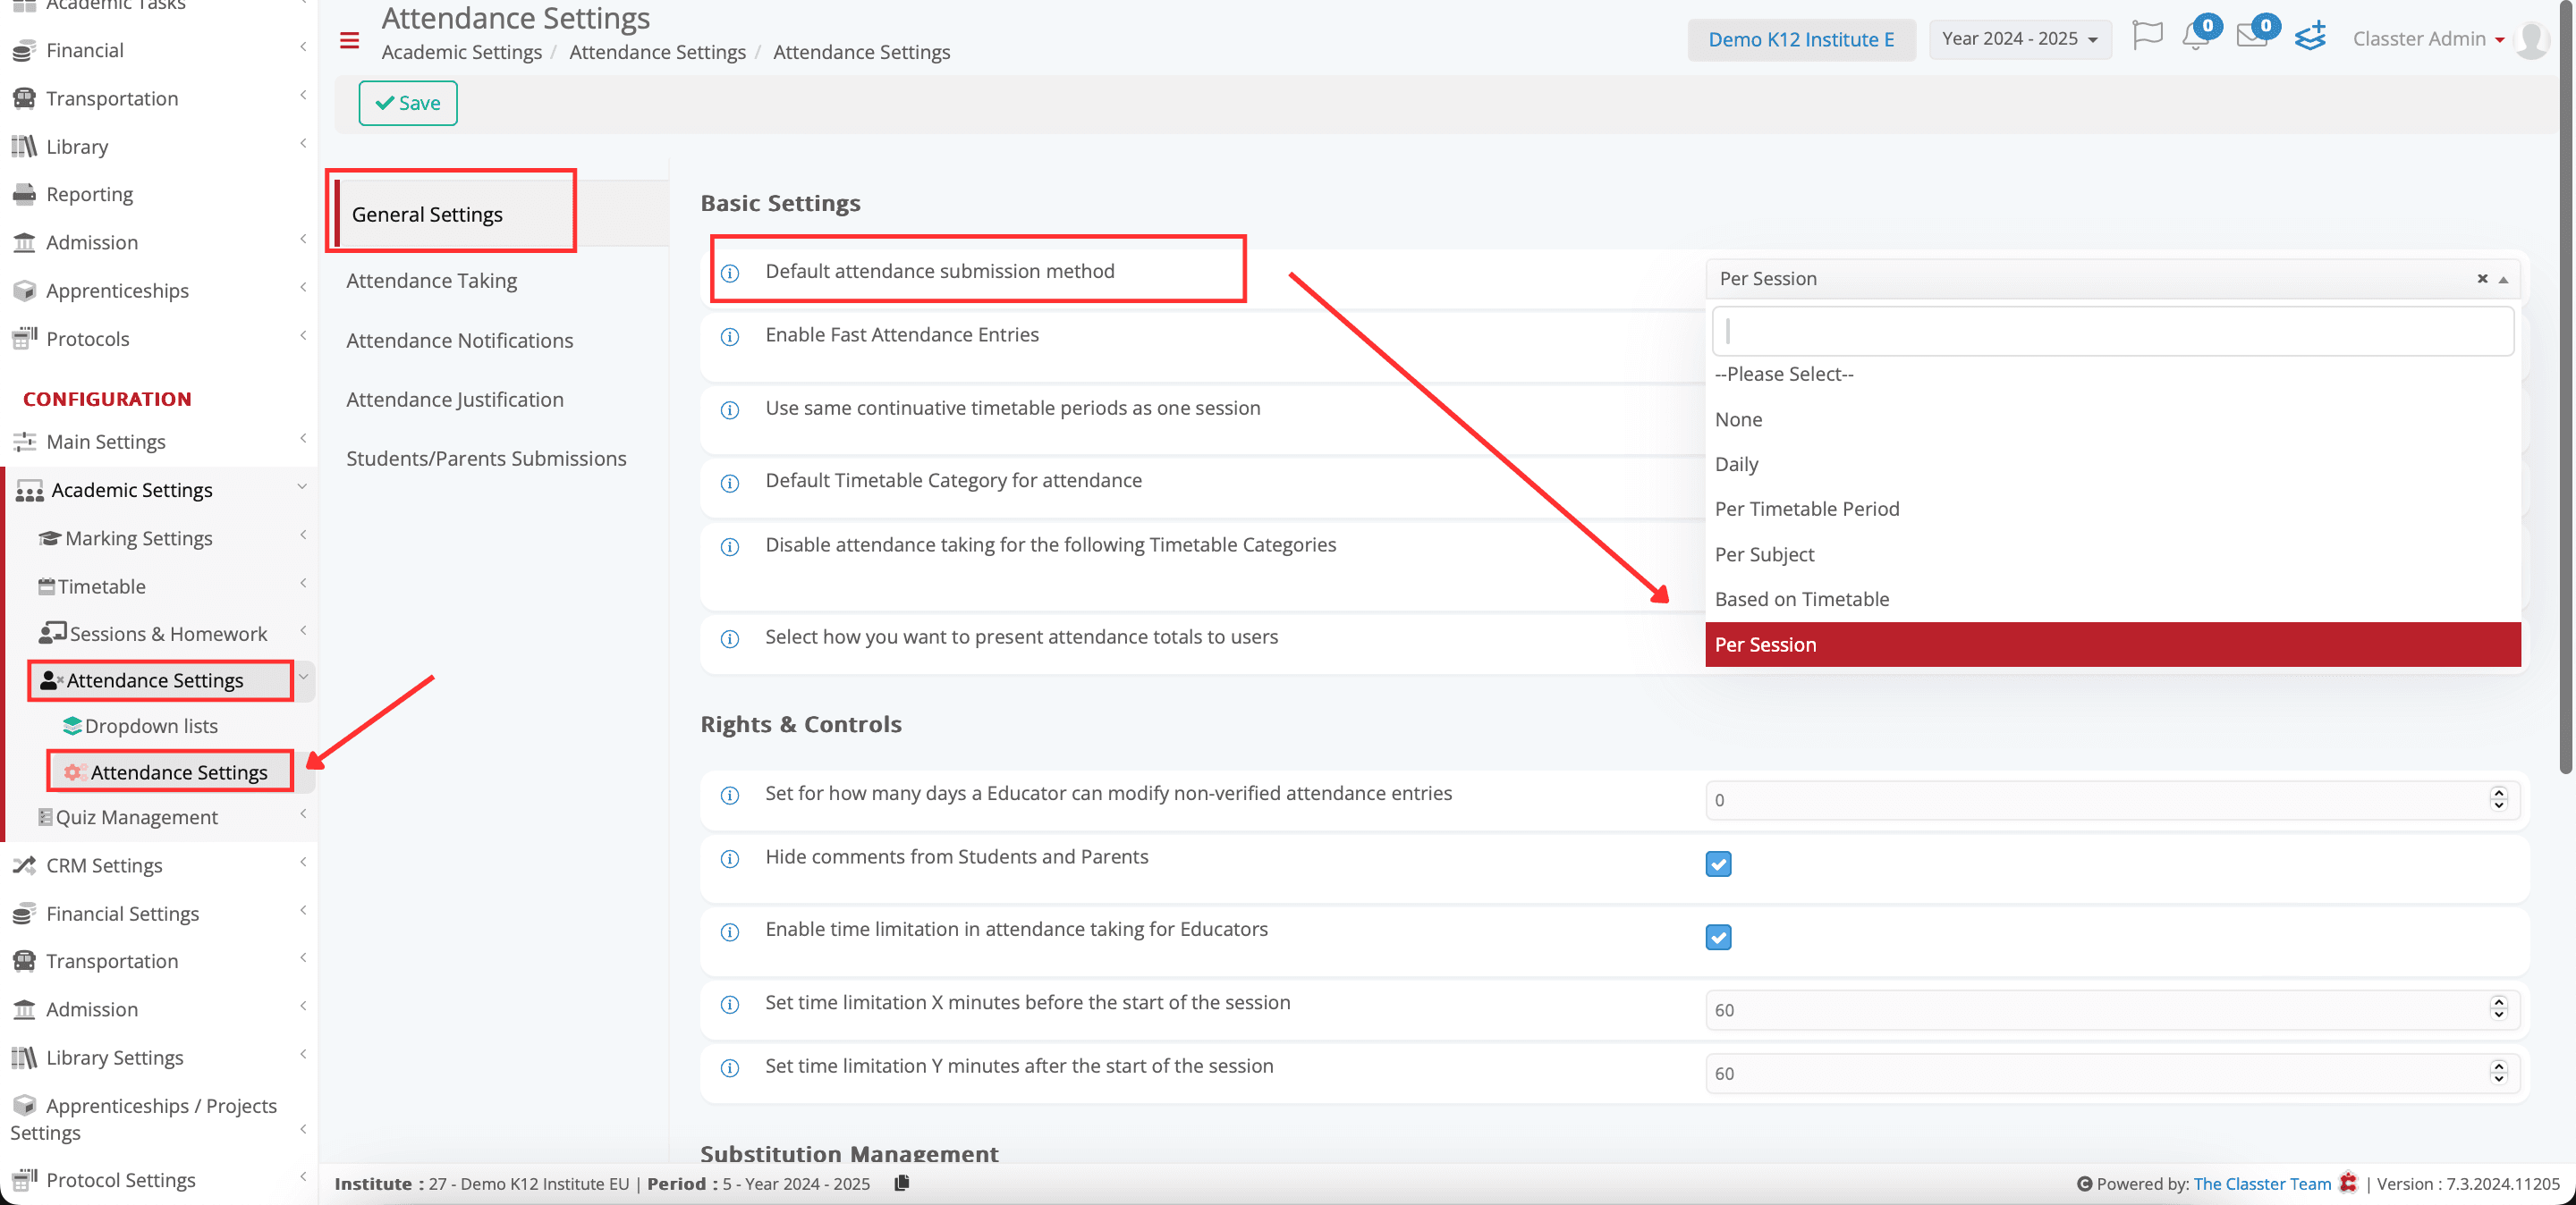Select Per Timetable Period option
Viewport: 2576px width, 1205px height.
2112,509
